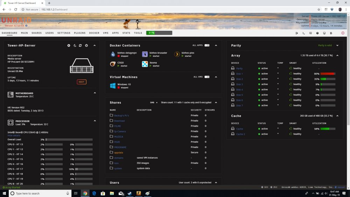Collapse the Array section
Viewport: 350px width, 197px height.
point(337,55)
